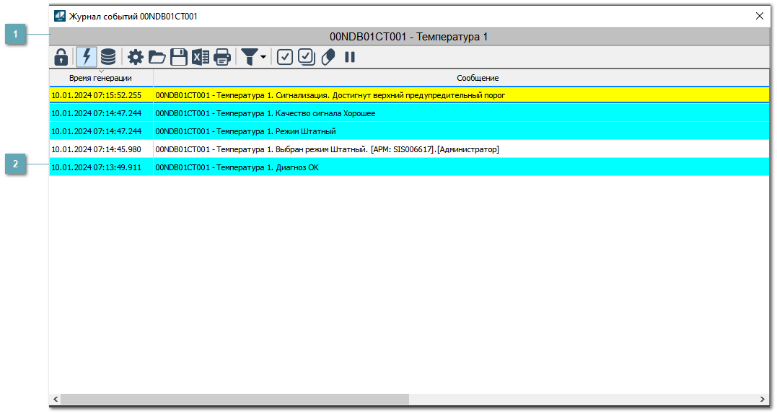The width and height of the screenshot is (777, 414).
Task: Open settings with the gear icon
Action: point(136,57)
